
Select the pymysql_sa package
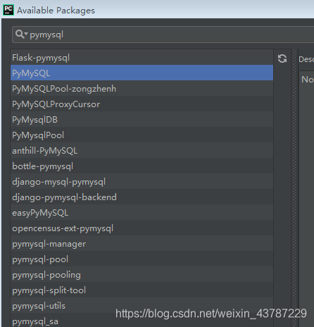click(142, 320)
